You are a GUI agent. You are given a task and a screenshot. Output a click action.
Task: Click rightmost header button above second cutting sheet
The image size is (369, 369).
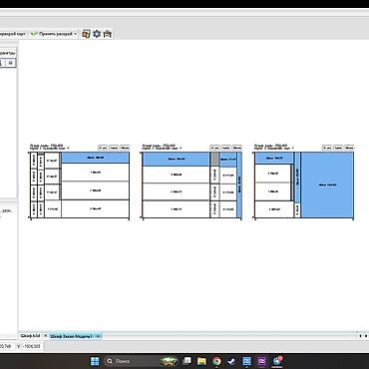click(237, 148)
